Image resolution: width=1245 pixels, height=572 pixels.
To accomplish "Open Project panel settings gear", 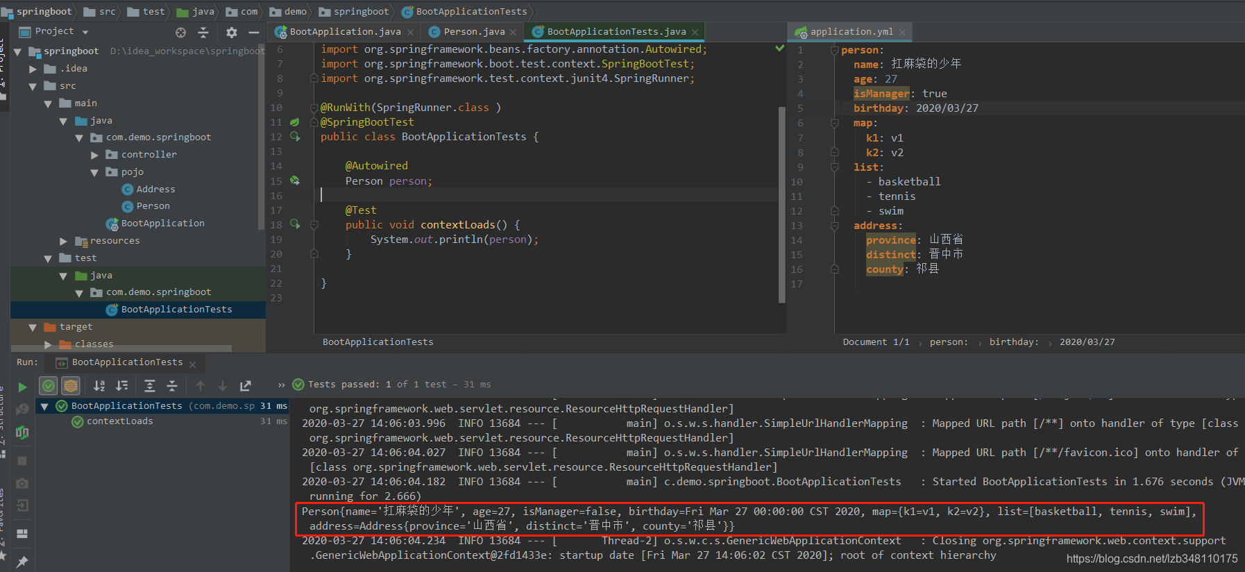I will click(232, 32).
